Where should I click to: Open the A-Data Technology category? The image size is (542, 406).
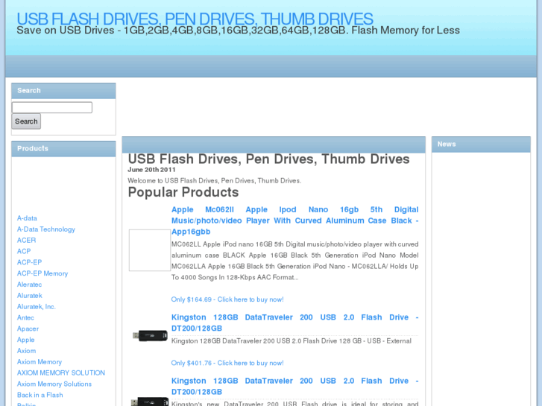[46, 229]
